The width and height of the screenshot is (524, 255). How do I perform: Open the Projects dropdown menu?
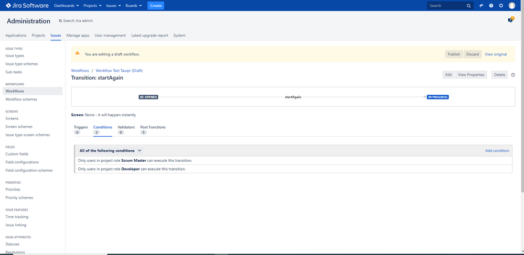click(x=92, y=6)
